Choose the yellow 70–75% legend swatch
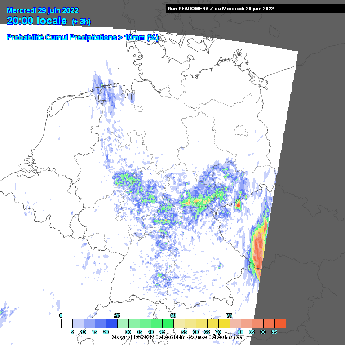The width and height of the screenshot is (345, 345). [x=224, y=323]
